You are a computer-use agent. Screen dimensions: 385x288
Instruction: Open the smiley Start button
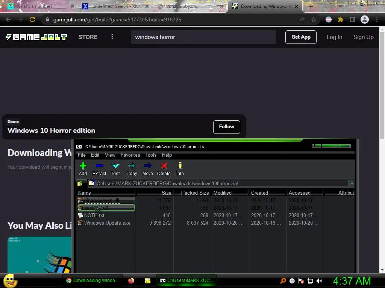point(11,280)
